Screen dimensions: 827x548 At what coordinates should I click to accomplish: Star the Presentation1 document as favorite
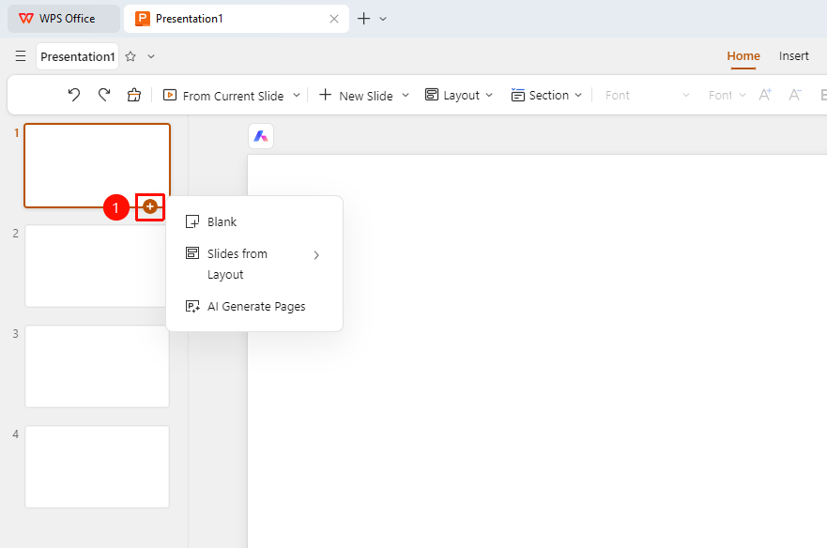[x=130, y=56]
